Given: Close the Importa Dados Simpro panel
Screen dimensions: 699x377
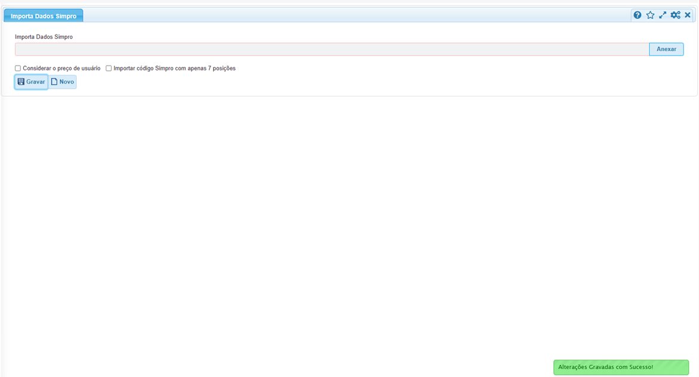Looking at the screenshot, I should 688,16.
